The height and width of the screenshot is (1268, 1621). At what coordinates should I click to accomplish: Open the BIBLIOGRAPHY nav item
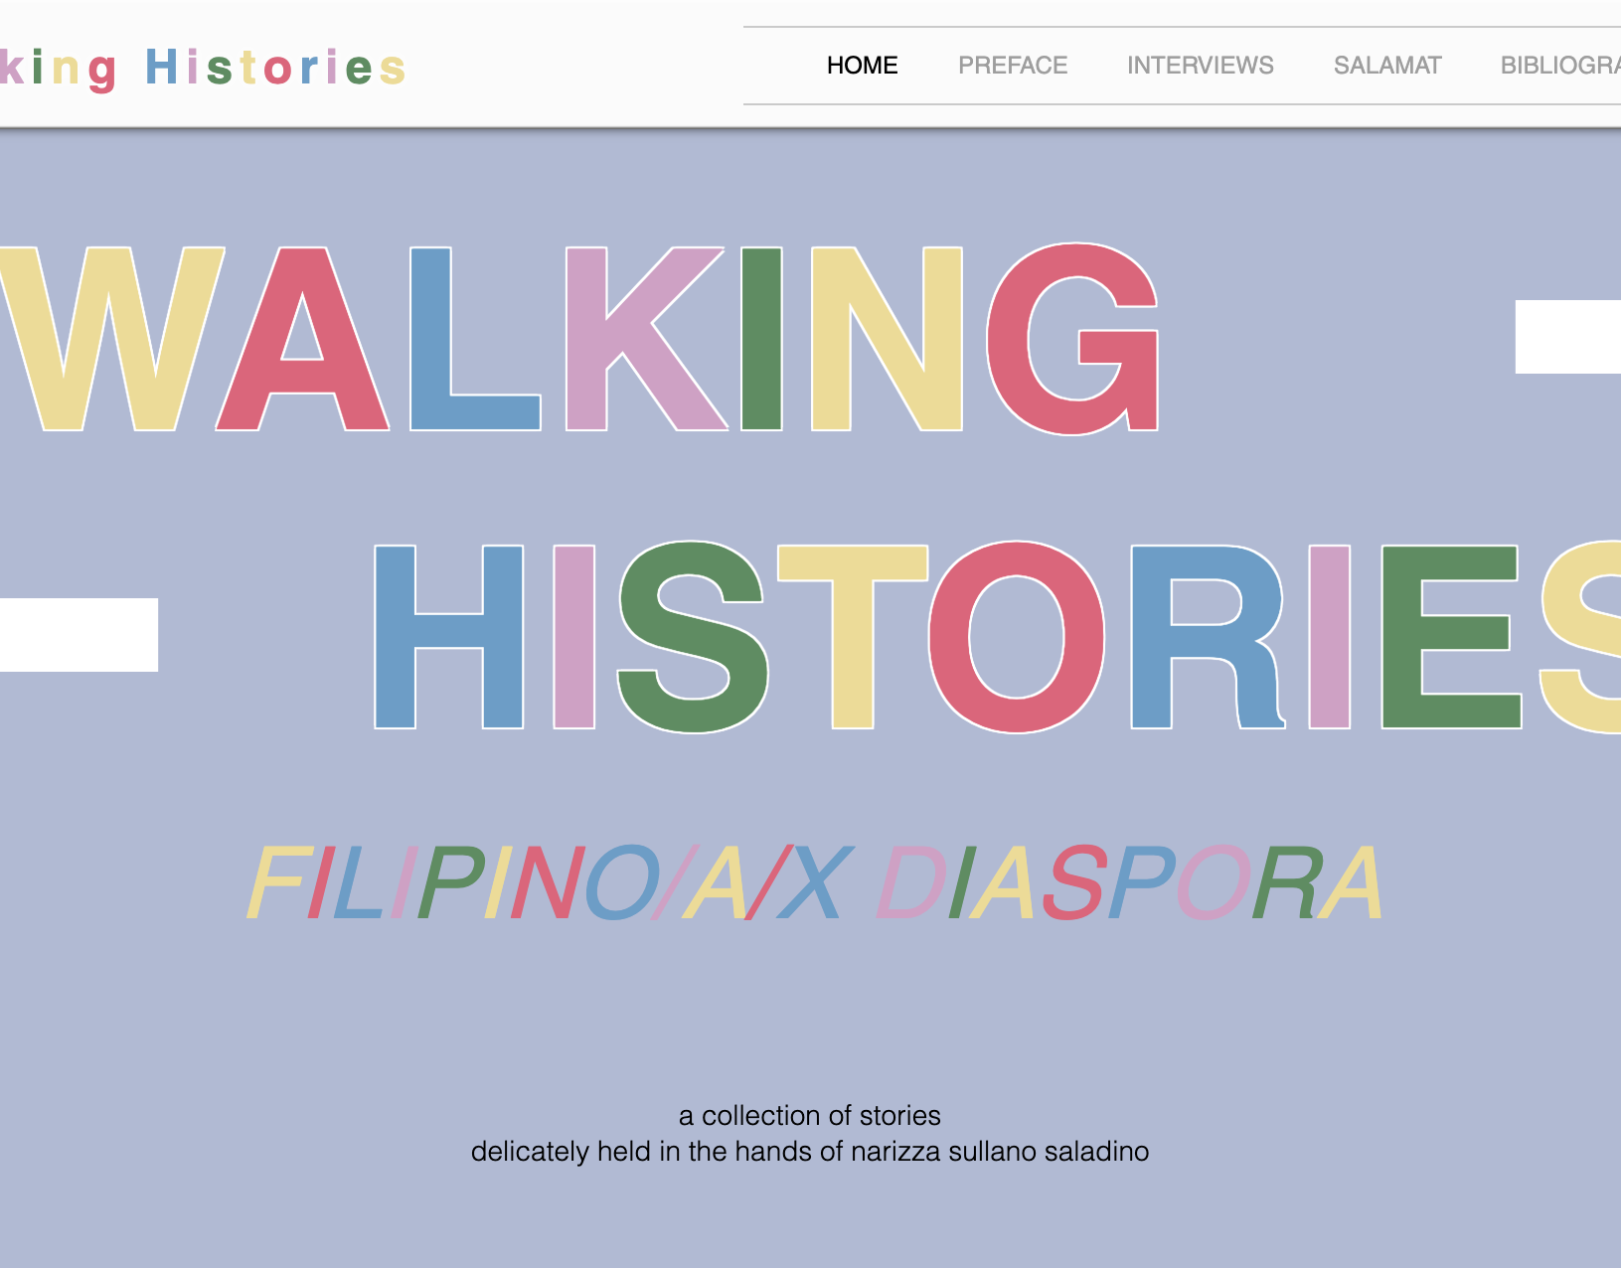[x=1560, y=66]
